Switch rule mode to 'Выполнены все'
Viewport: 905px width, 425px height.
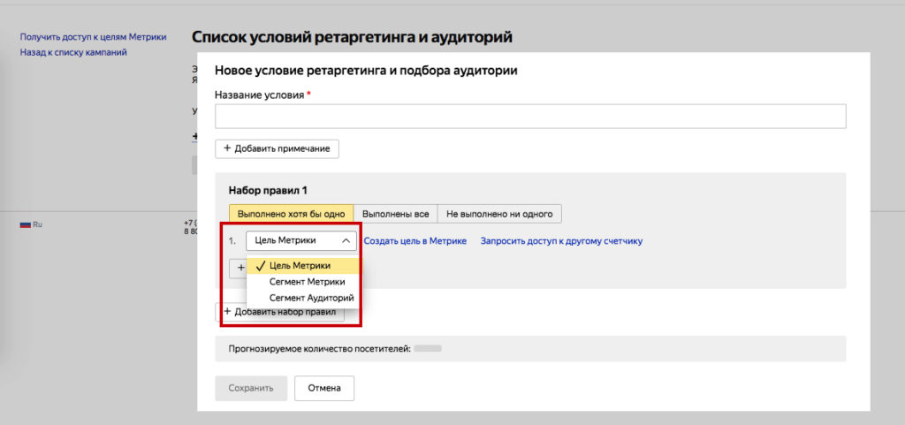click(395, 214)
